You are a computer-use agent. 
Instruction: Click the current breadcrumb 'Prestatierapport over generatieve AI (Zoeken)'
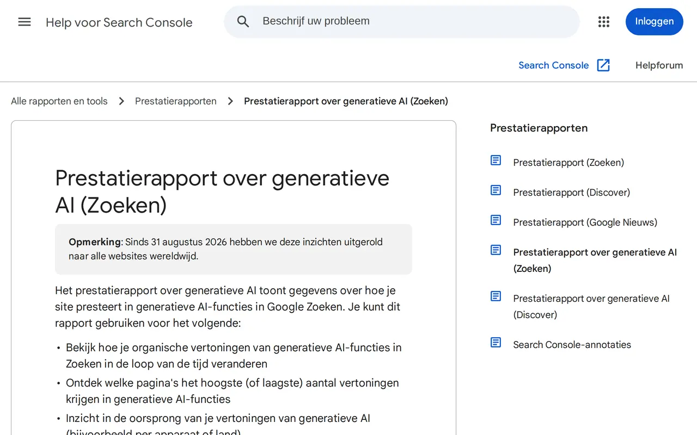pyautogui.click(x=346, y=101)
